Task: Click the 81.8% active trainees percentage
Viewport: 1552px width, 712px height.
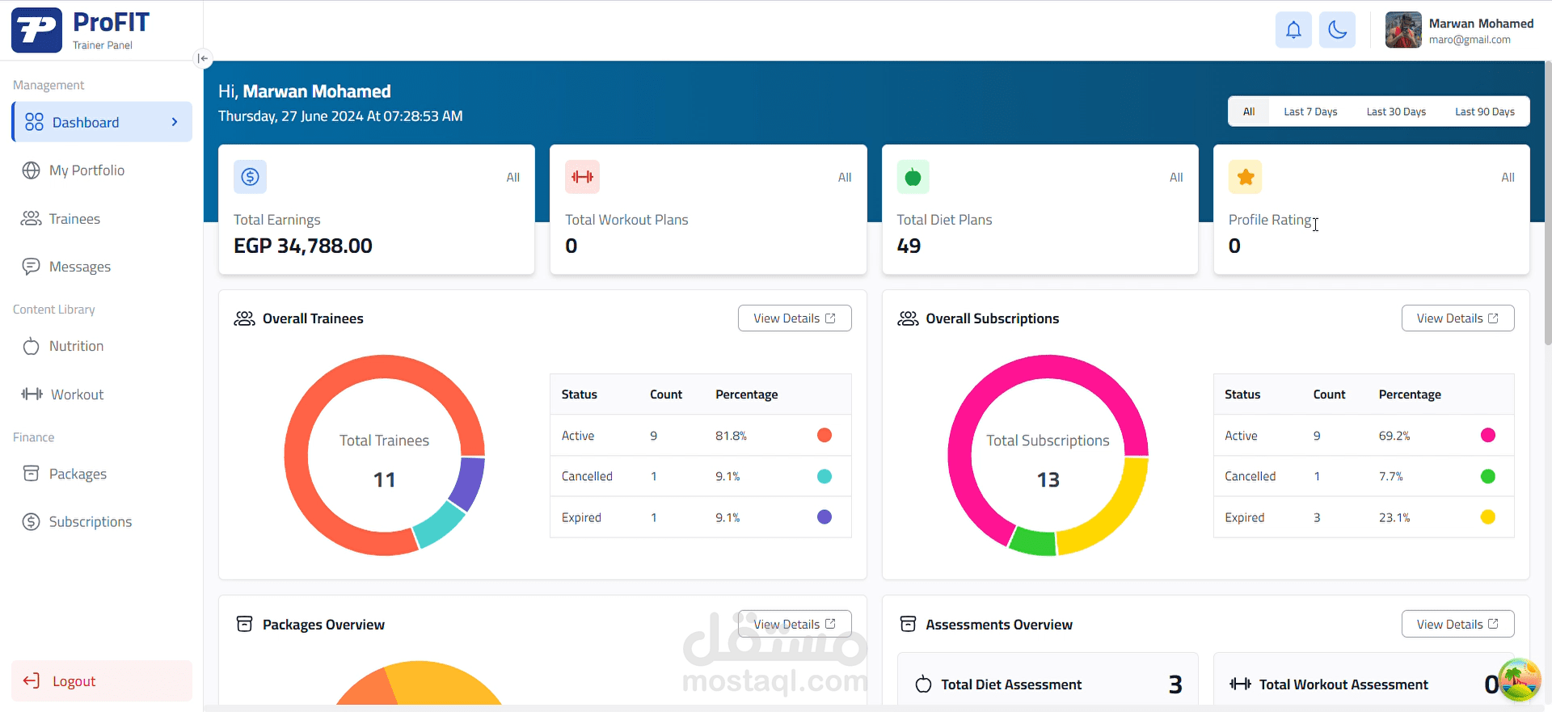Action: coord(731,436)
